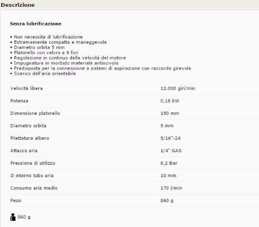Click the 150 mm pad size value

click(169, 113)
